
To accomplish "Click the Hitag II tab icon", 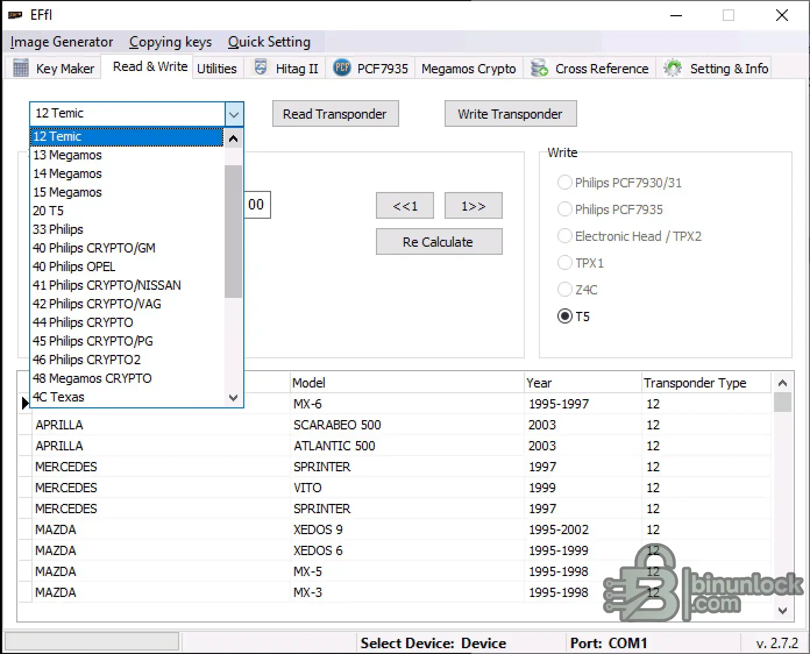I will pos(261,67).
